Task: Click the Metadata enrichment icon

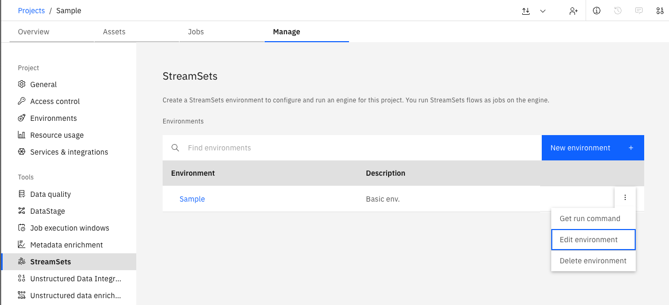Action: 22,245
